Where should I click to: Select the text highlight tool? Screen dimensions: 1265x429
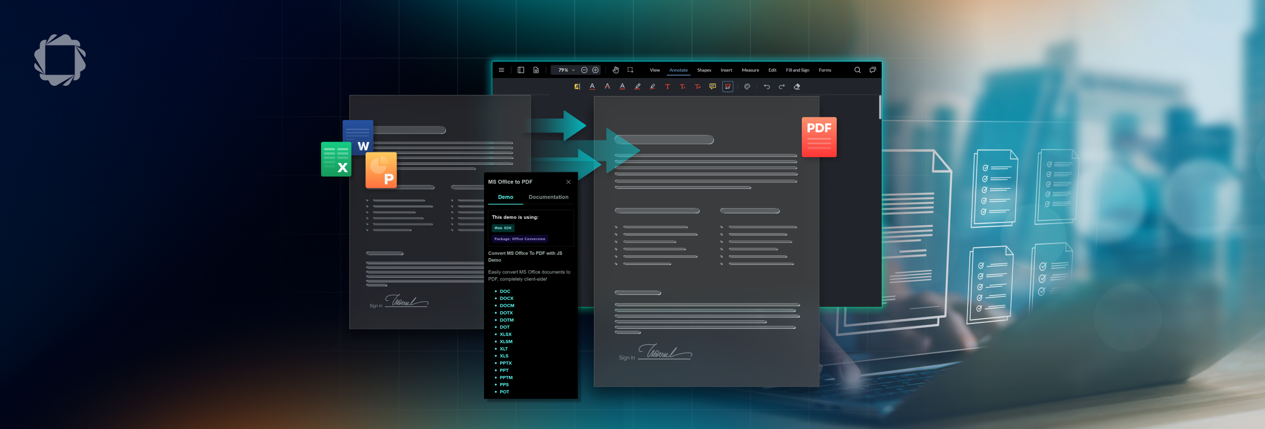pos(577,86)
